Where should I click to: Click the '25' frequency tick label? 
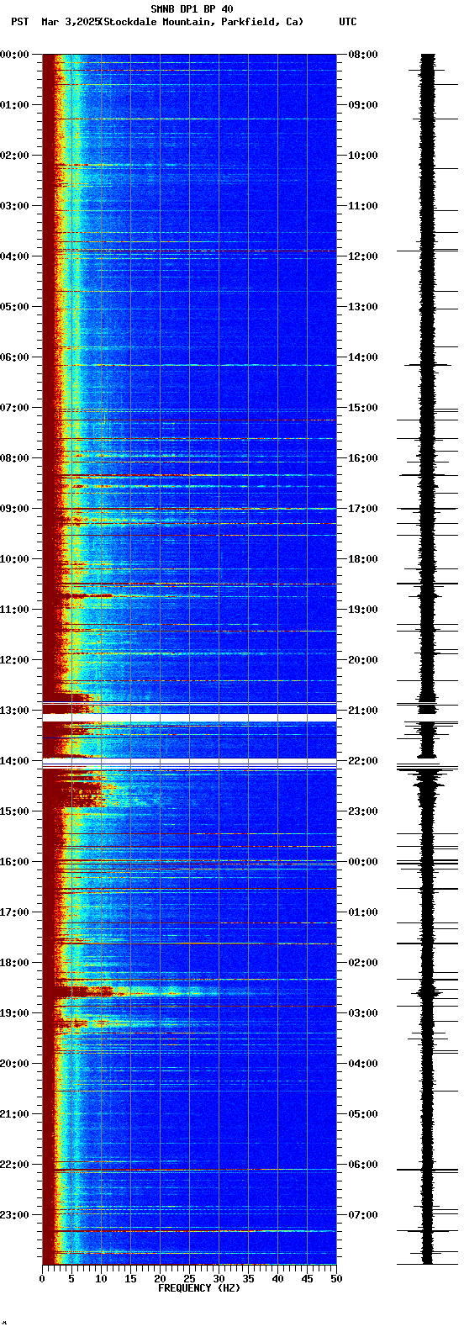coord(189,1279)
